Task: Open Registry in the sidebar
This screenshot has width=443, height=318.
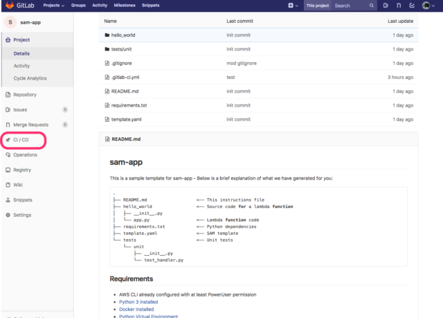Action: [22, 170]
